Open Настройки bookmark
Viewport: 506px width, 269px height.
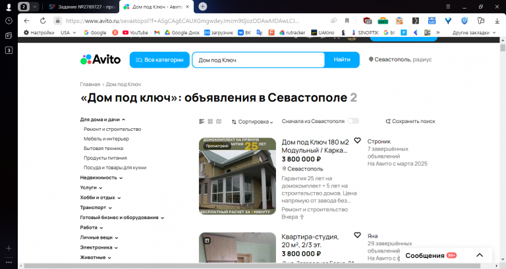(39, 32)
